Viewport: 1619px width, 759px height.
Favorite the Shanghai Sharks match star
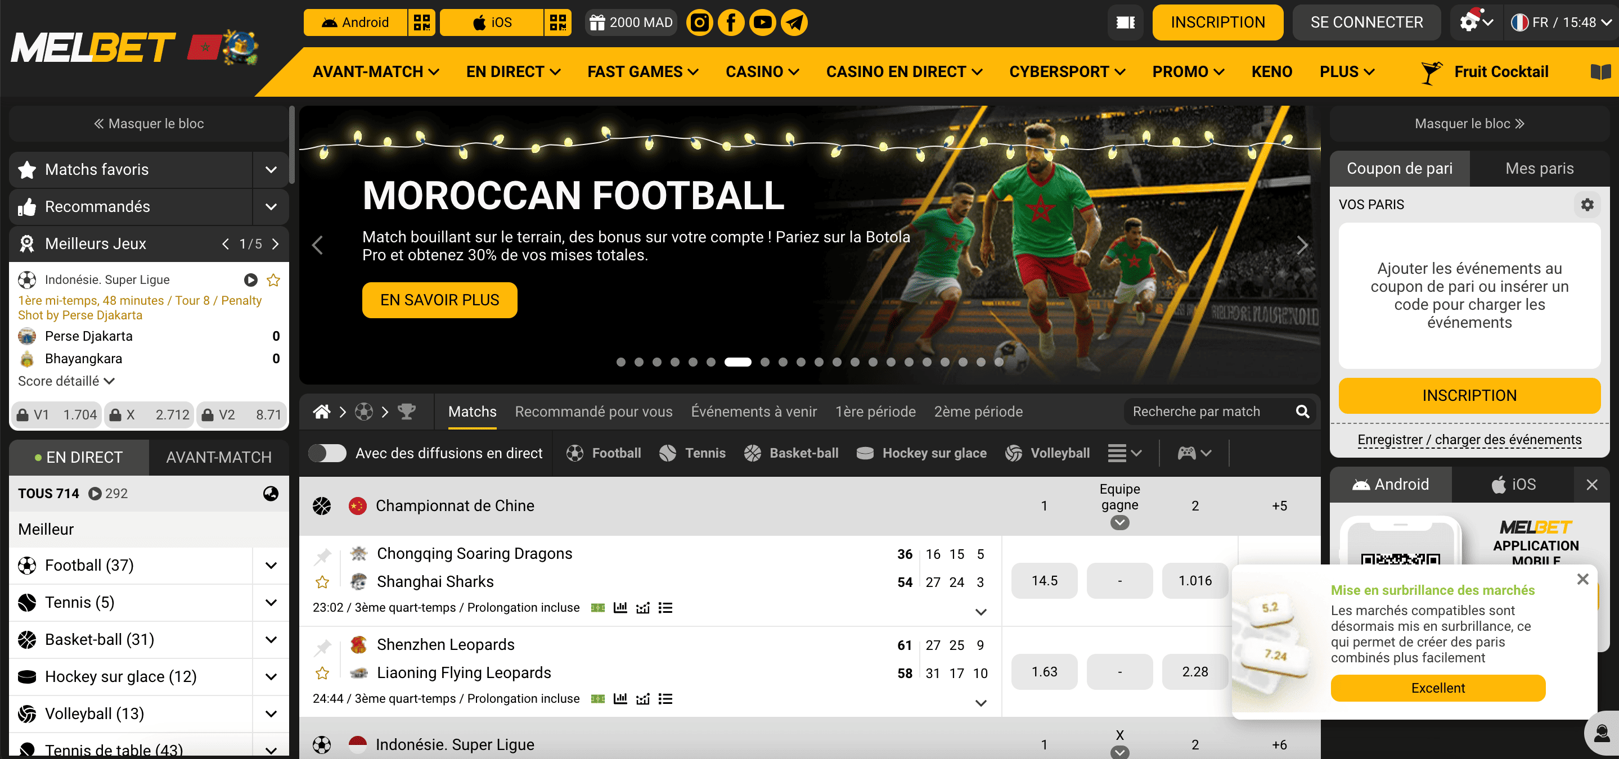(322, 582)
